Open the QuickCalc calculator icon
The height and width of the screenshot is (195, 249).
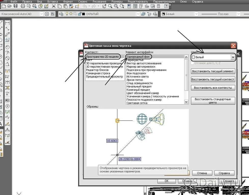158,6
